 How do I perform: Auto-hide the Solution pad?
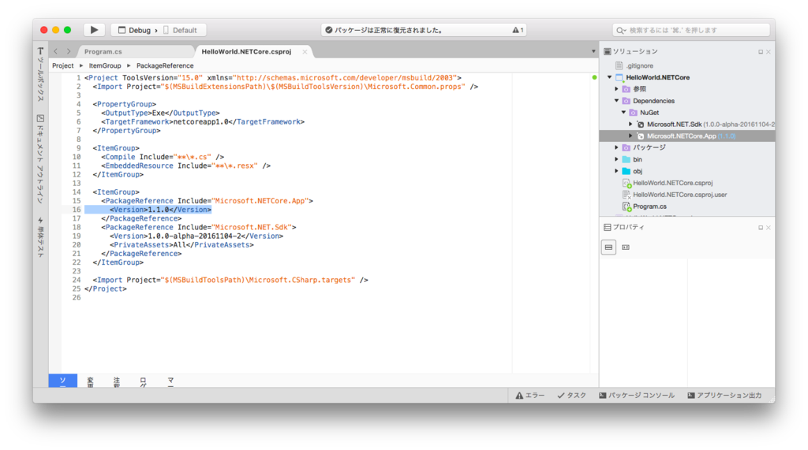click(760, 52)
